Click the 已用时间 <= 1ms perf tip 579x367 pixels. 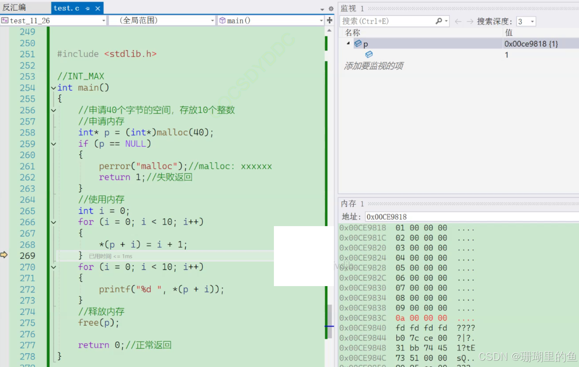[x=111, y=257]
